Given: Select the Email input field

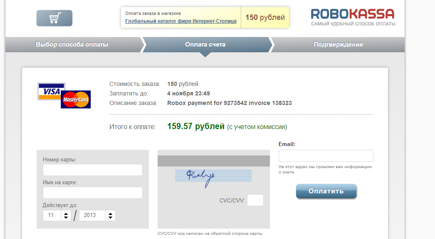Looking at the screenshot, I should pos(326,156).
